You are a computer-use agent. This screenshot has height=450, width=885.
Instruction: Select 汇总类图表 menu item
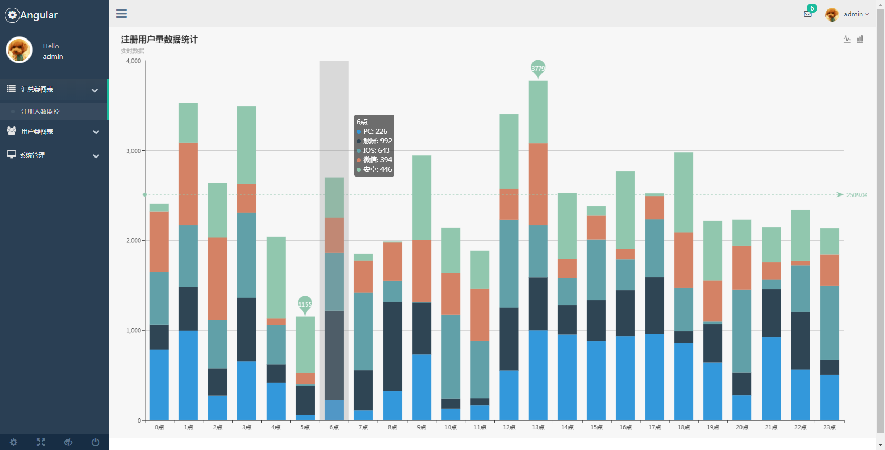(54, 90)
